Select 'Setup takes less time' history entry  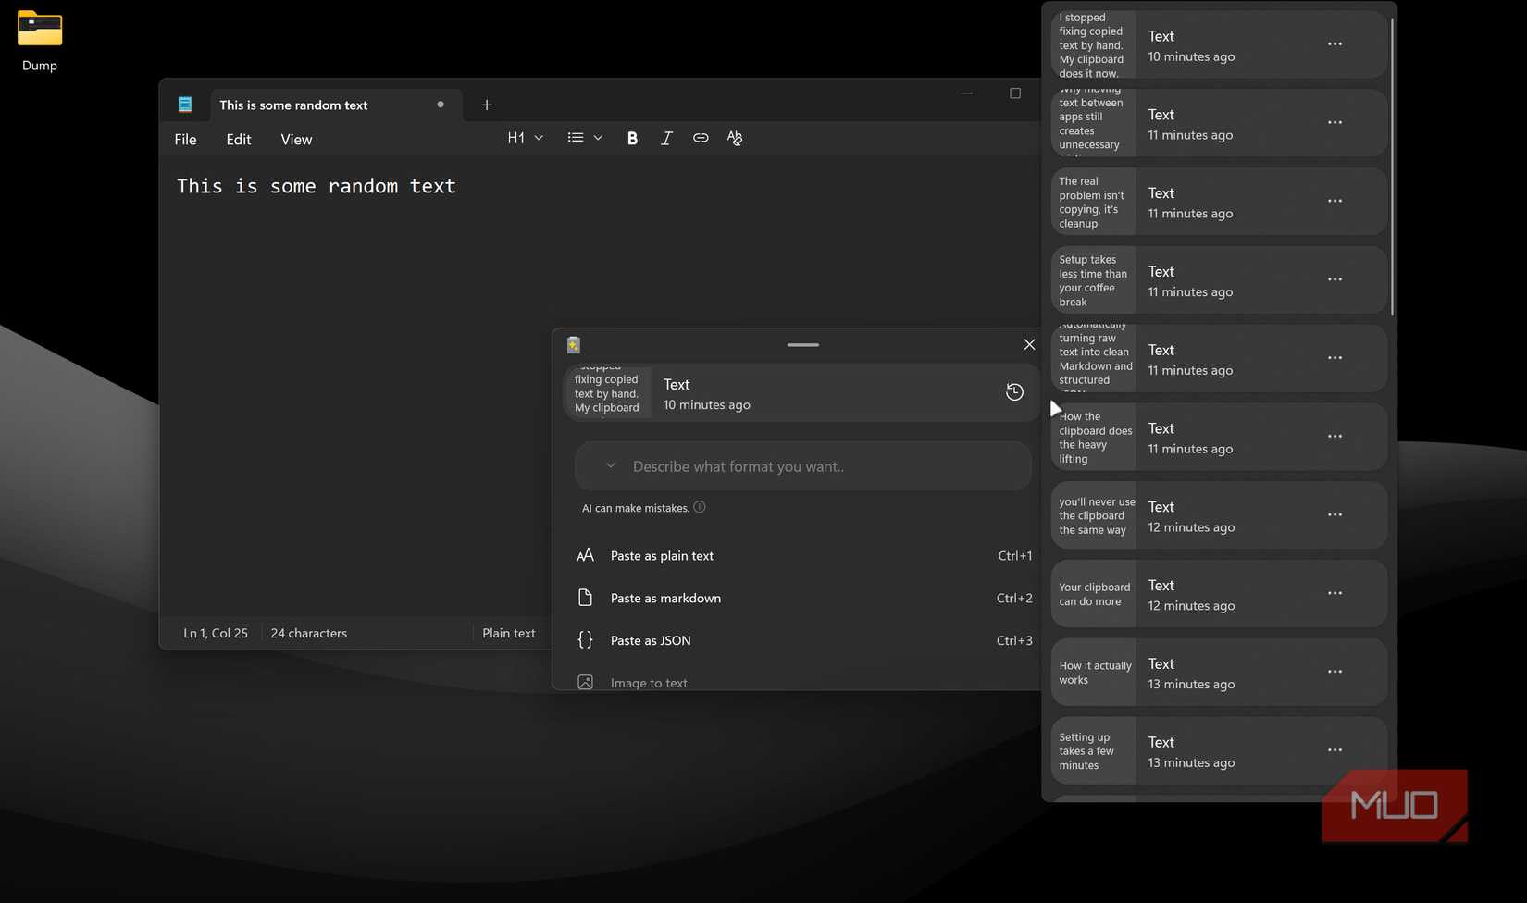1219,280
